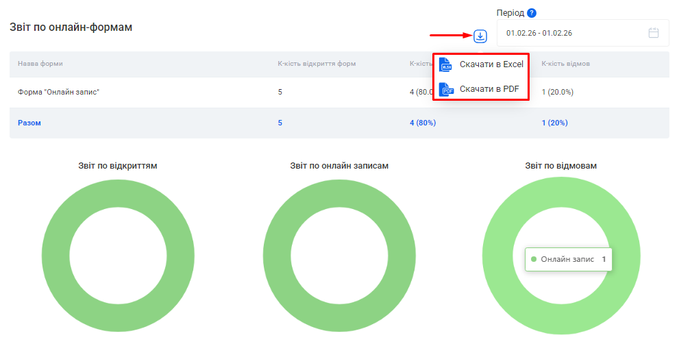Select "Скачати в Excel" option
Image resolution: width=679 pixels, height=353 pixels.
pyautogui.click(x=491, y=64)
